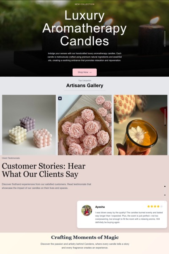
Task: Click the vertical scroll indicator on gallery right edge
Action: (165, 117)
